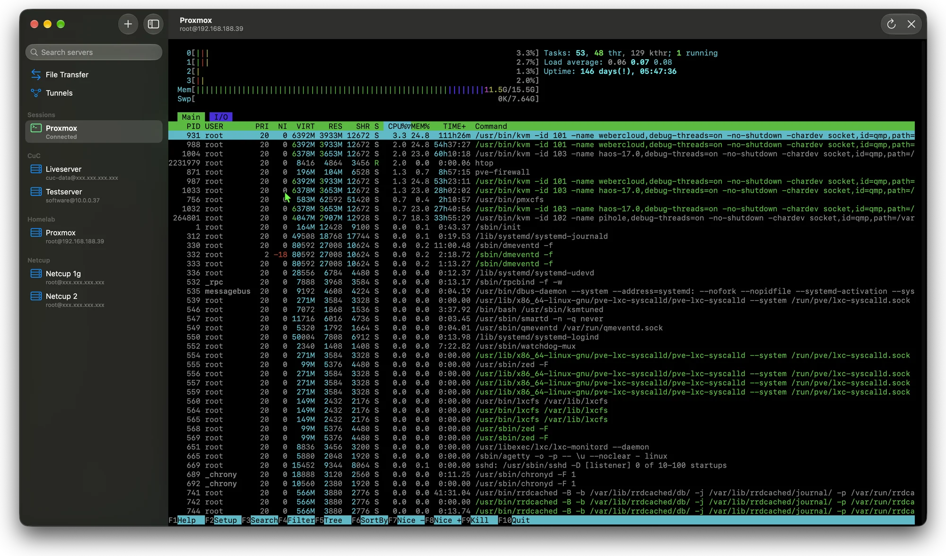Click F6 SortBy in htop footer
Image resolution: width=946 pixels, height=556 pixels.
[x=370, y=521]
